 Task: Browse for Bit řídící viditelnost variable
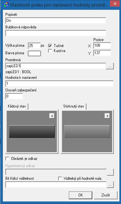(110, 185)
